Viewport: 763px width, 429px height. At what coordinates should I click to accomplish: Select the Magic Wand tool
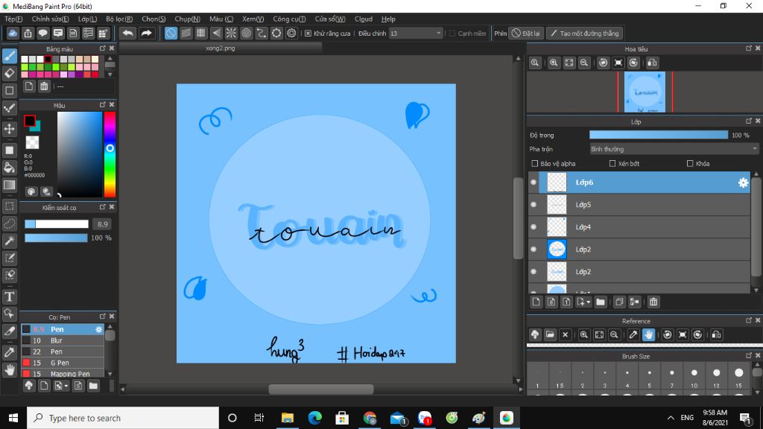click(9, 241)
